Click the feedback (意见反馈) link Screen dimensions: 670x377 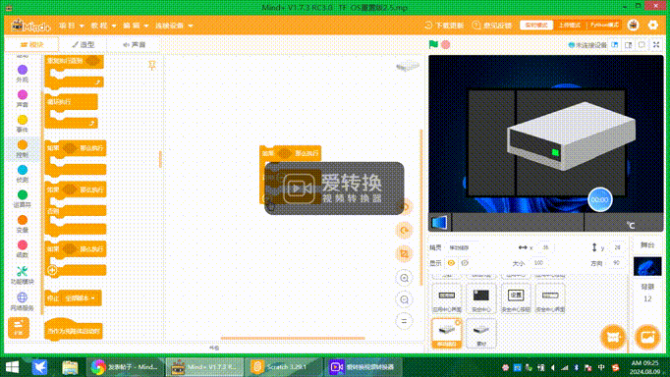coord(492,26)
